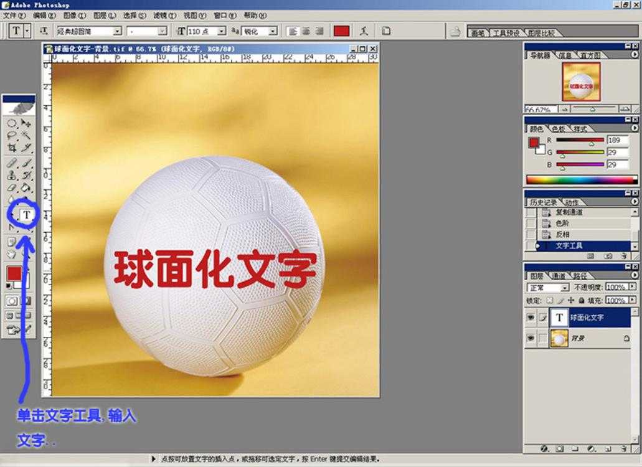Select the Eraser tool
The width and height of the screenshot is (642, 467).
(x=11, y=188)
